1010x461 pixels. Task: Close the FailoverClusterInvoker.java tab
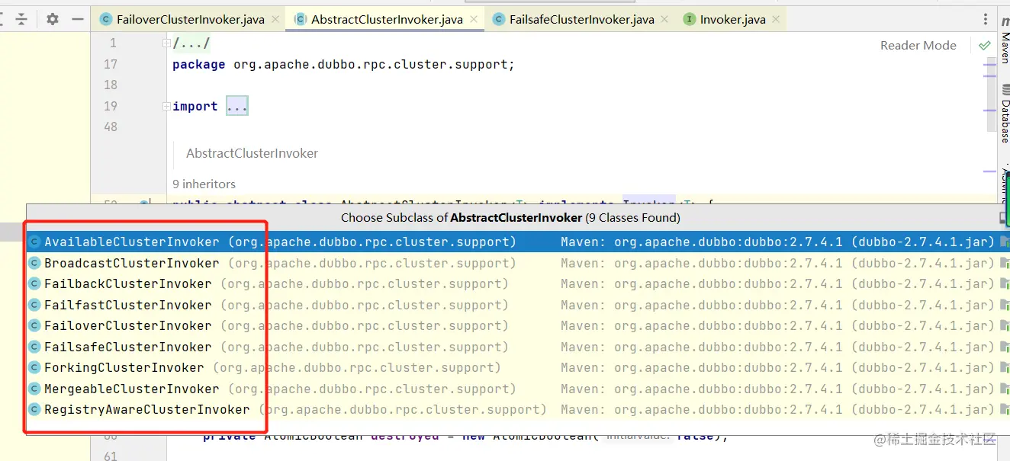[275, 20]
